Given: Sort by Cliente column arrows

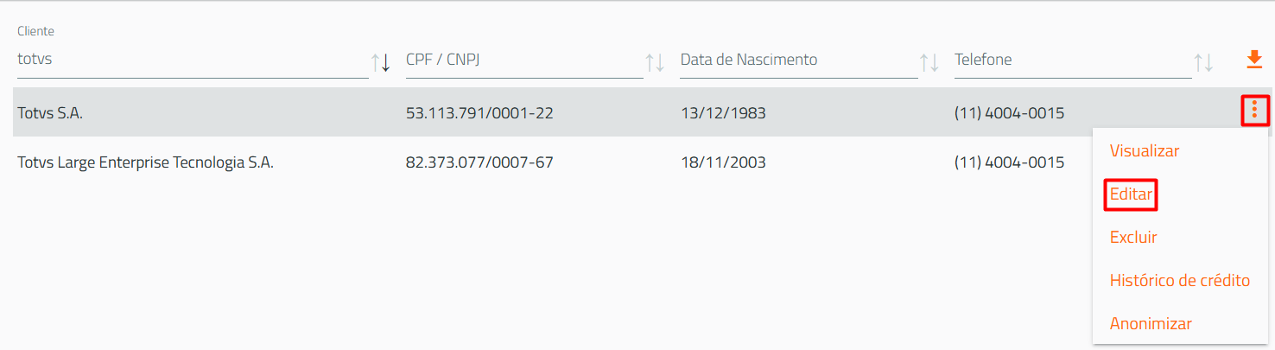Looking at the screenshot, I should [x=381, y=62].
